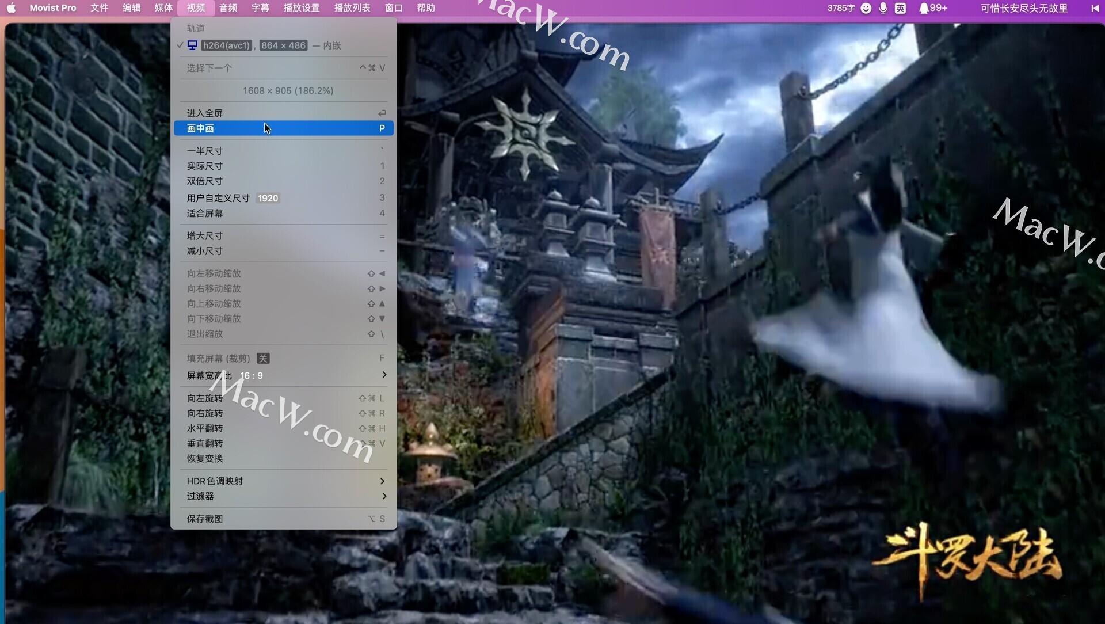Choose 恢复变换 reset transform

(x=284, y=459)
